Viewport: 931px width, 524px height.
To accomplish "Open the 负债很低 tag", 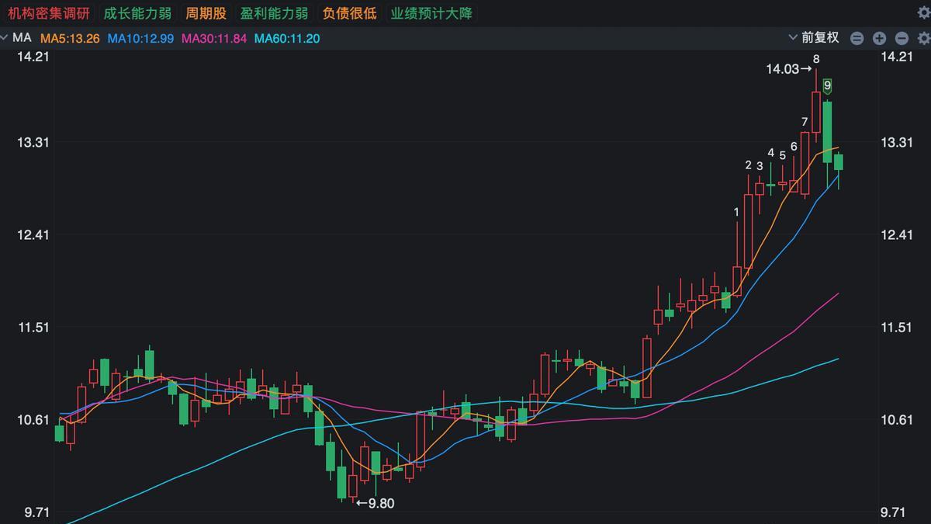I will pyautogui.click(x=349, y=13).
